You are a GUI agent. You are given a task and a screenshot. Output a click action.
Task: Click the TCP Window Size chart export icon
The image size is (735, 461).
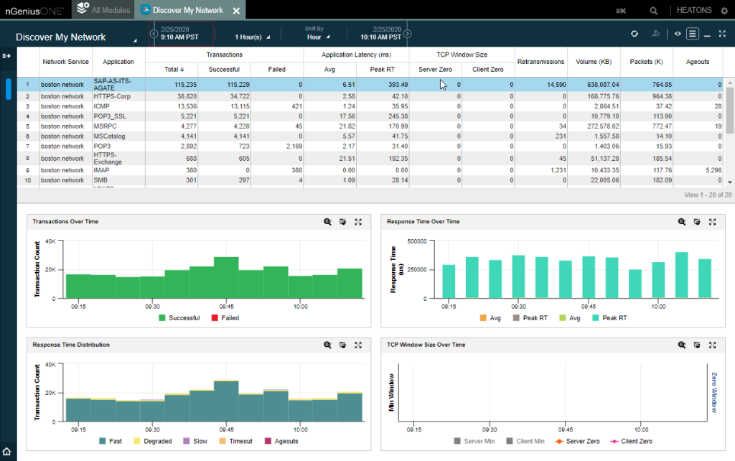click(x=697, y=345)
